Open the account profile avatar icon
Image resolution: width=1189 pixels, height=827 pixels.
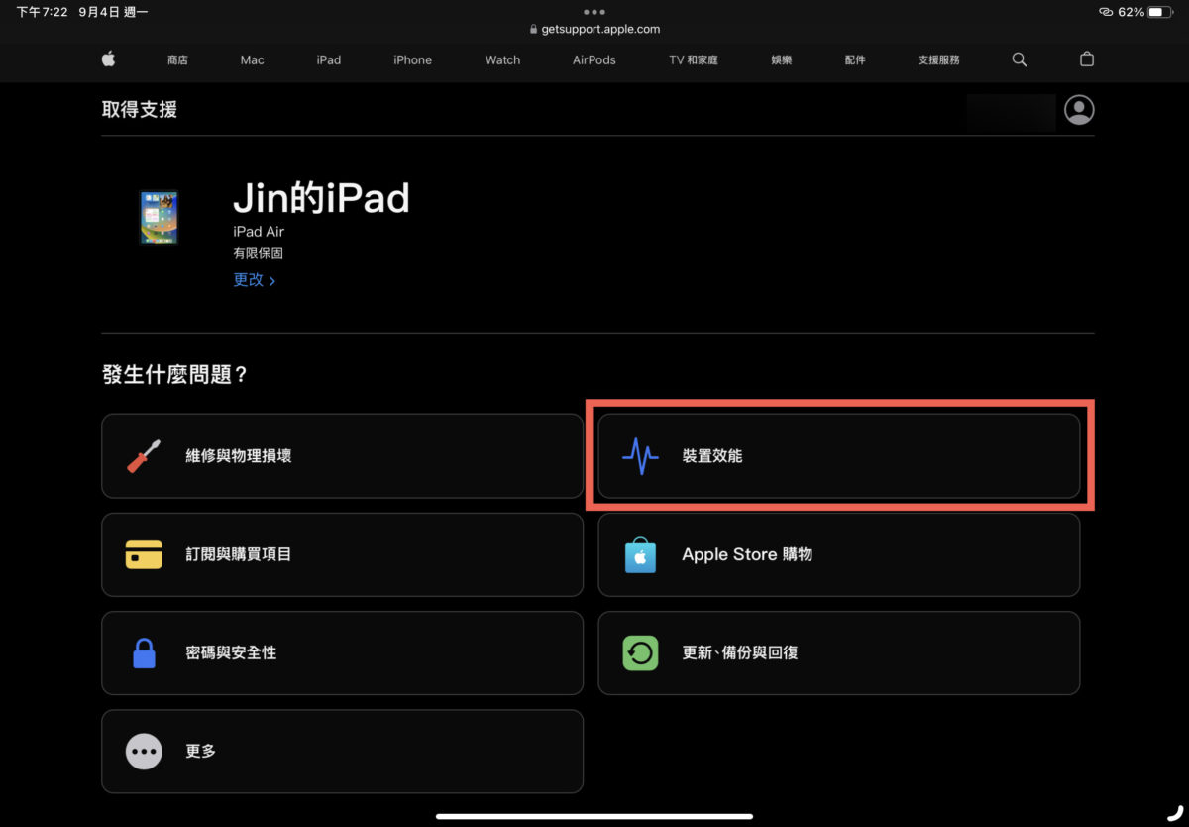pos(1079,109)
